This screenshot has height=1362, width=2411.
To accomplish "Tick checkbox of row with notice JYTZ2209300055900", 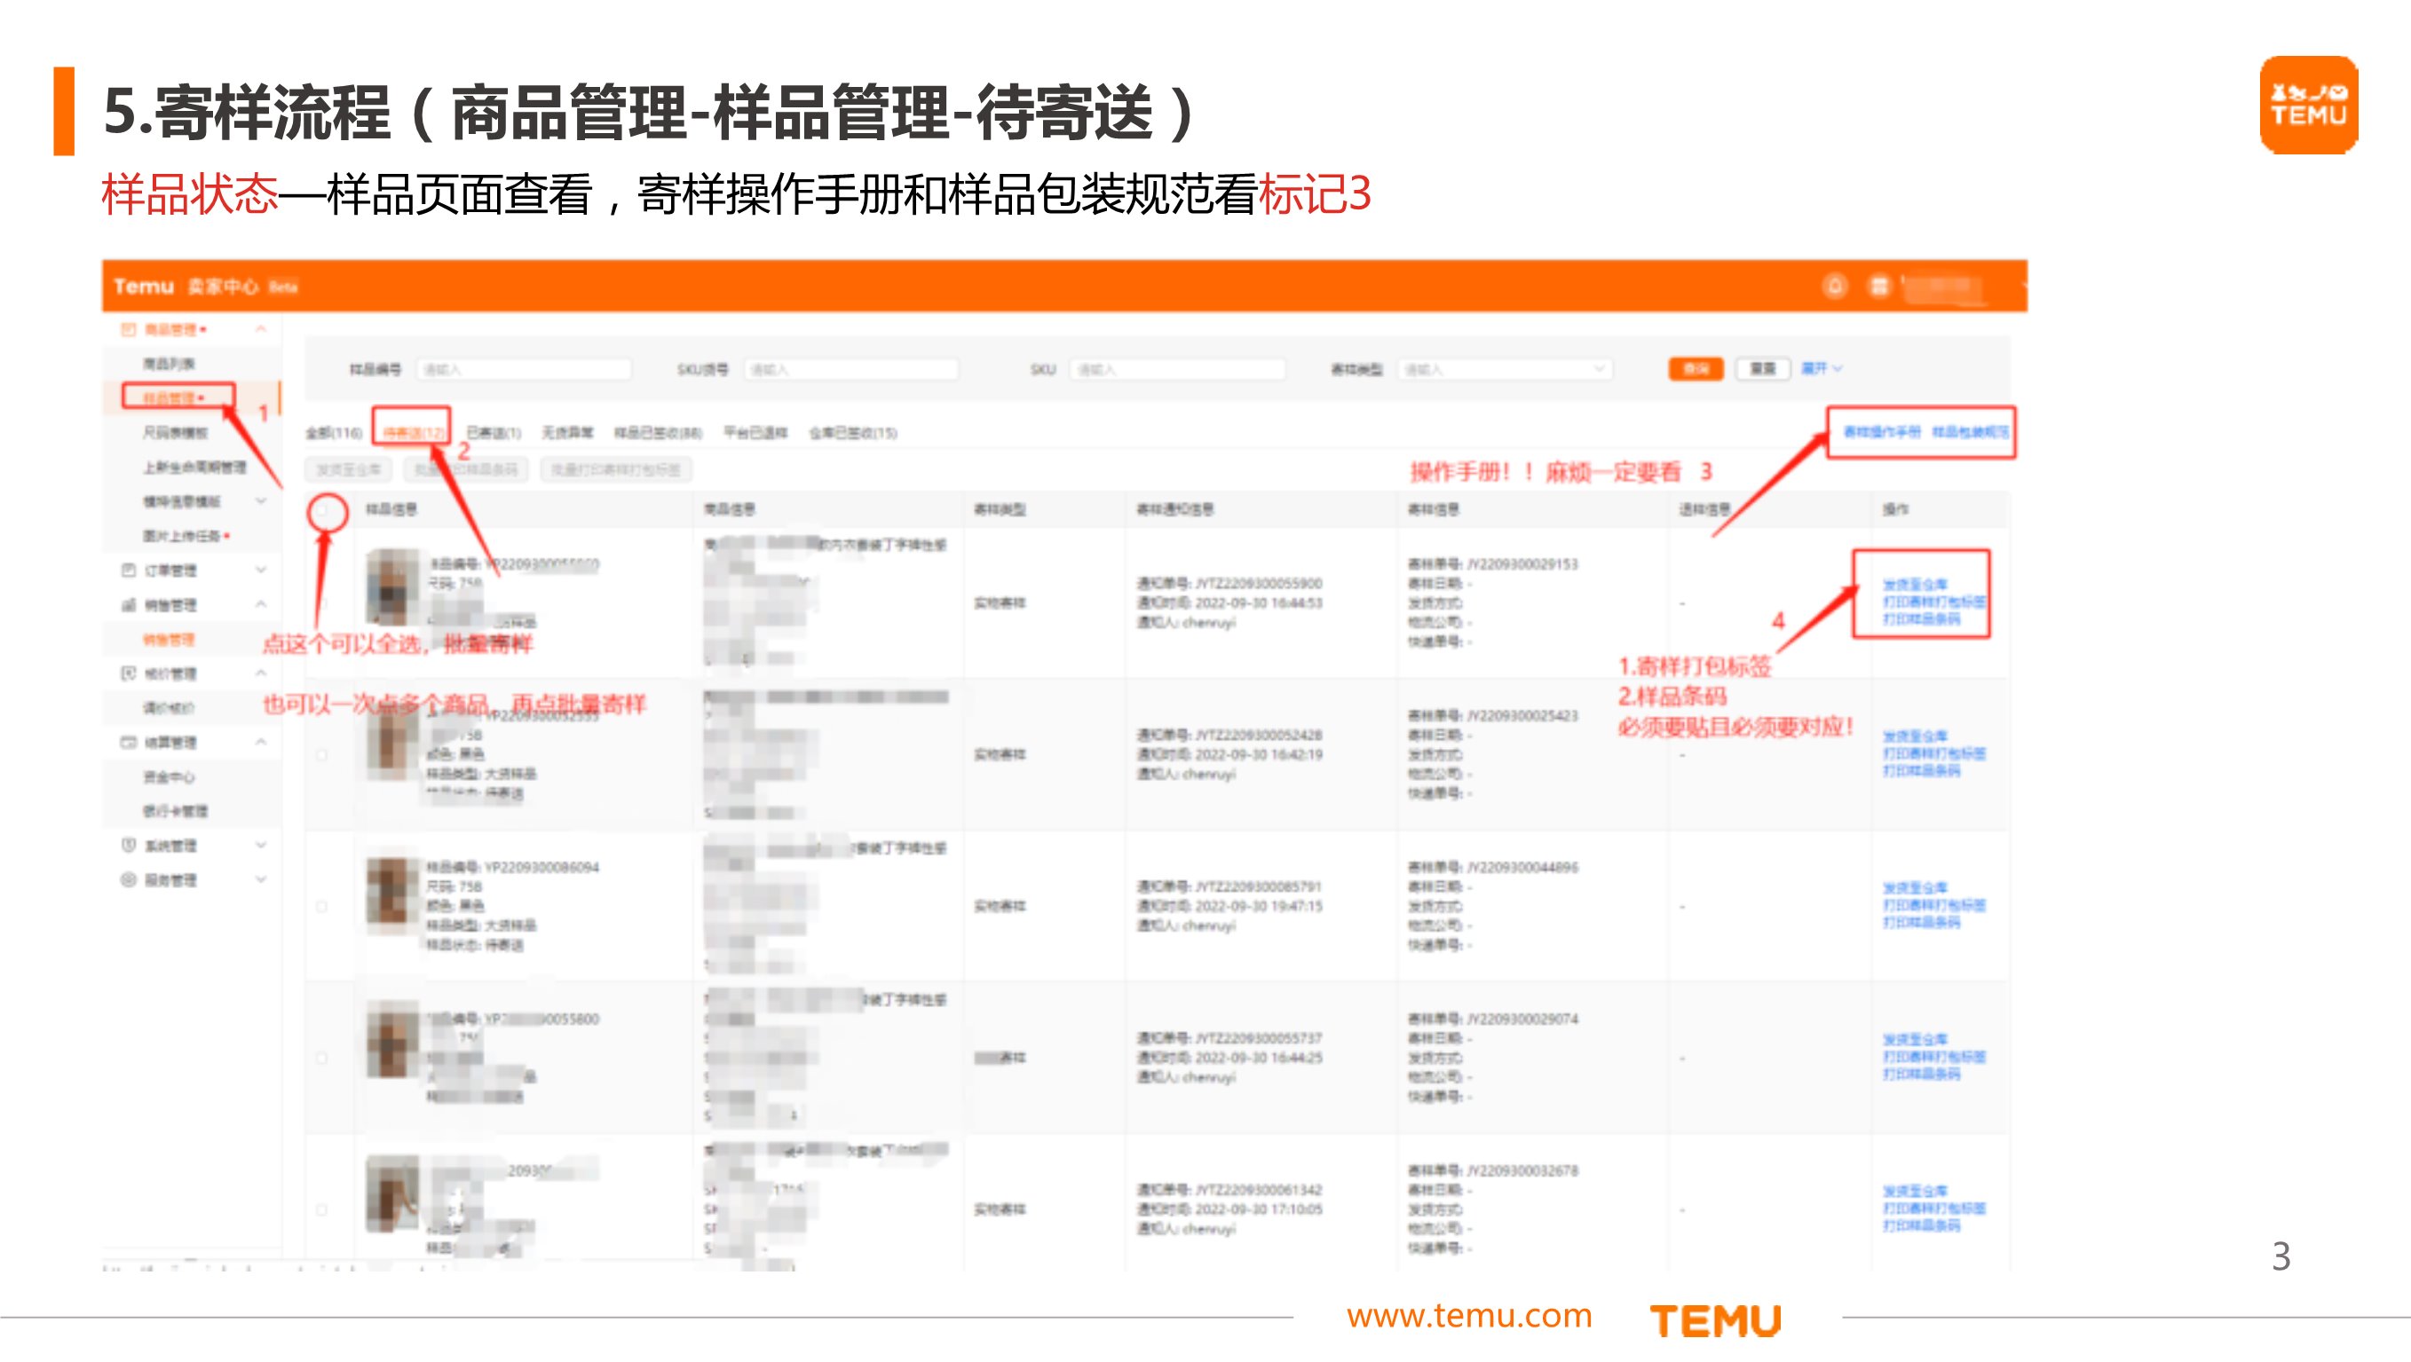I will pyautogui.click(x=322, y=603).
